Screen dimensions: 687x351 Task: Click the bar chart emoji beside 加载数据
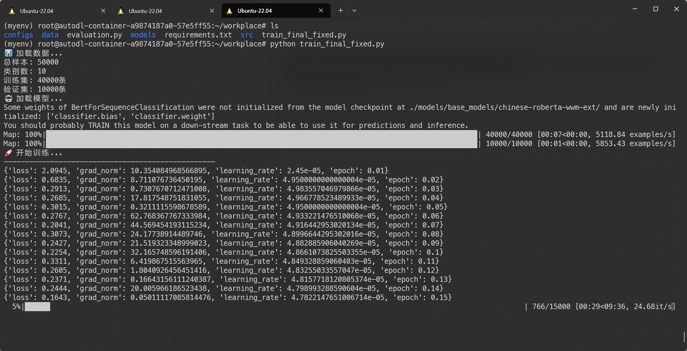(x=8, y=53)
